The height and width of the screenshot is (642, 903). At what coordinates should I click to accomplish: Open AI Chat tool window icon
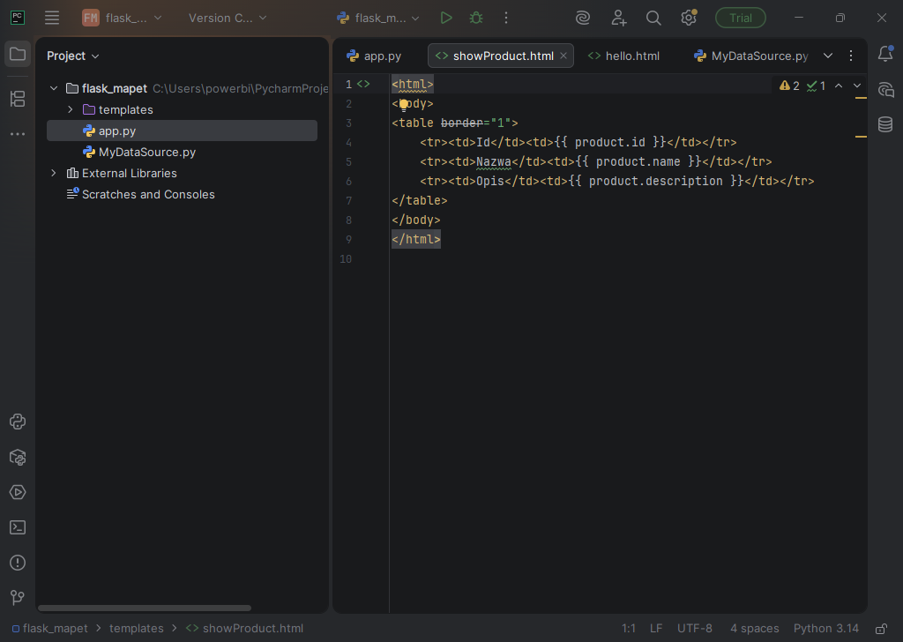point(885,89)
